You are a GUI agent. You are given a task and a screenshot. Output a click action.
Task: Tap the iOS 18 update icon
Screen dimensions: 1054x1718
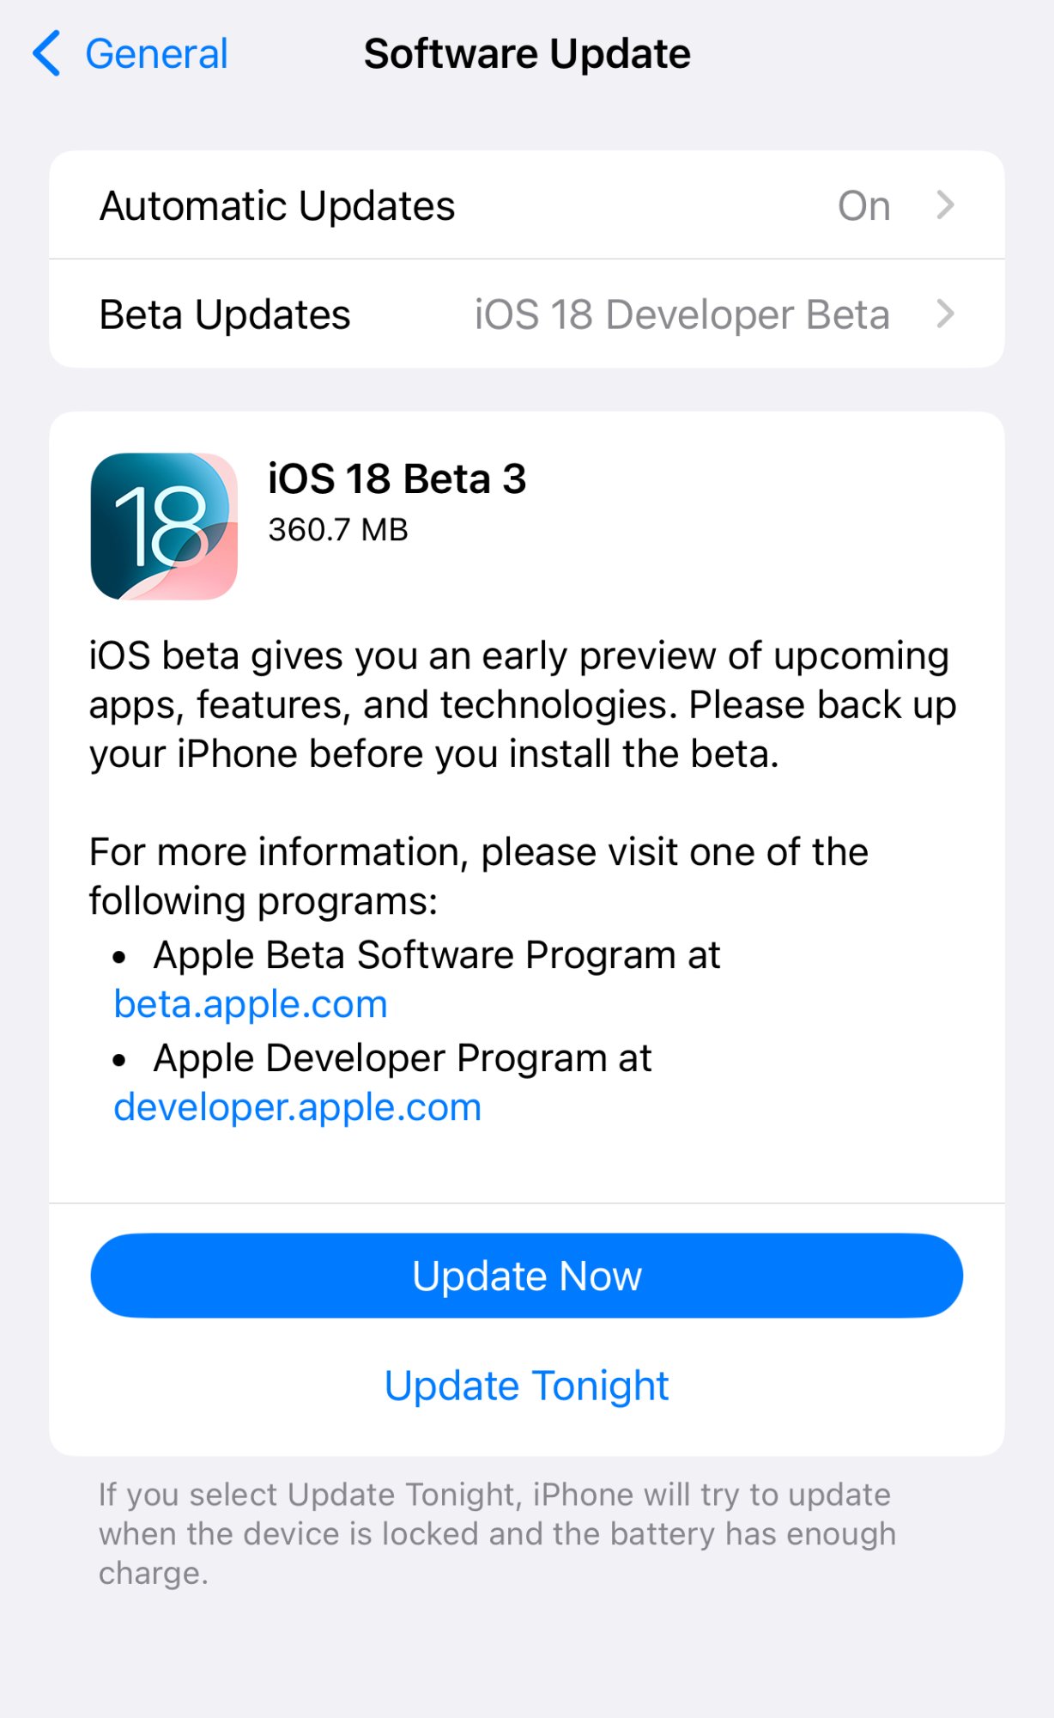point(164,526)
